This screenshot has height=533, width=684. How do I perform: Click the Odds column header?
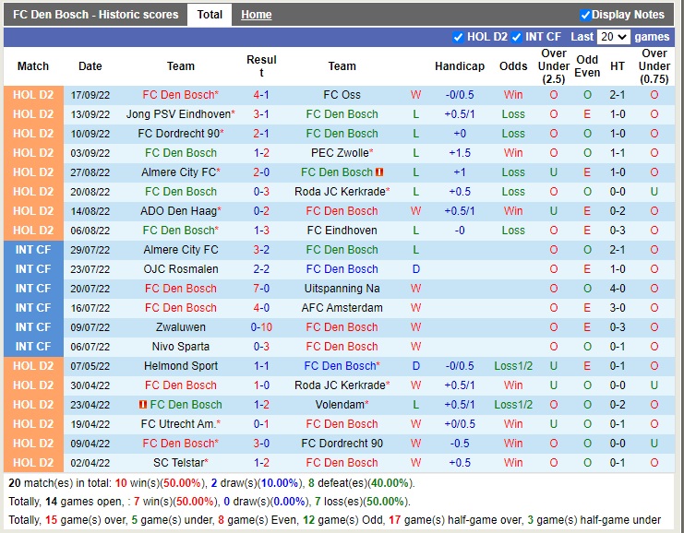(x=513, y=66)
